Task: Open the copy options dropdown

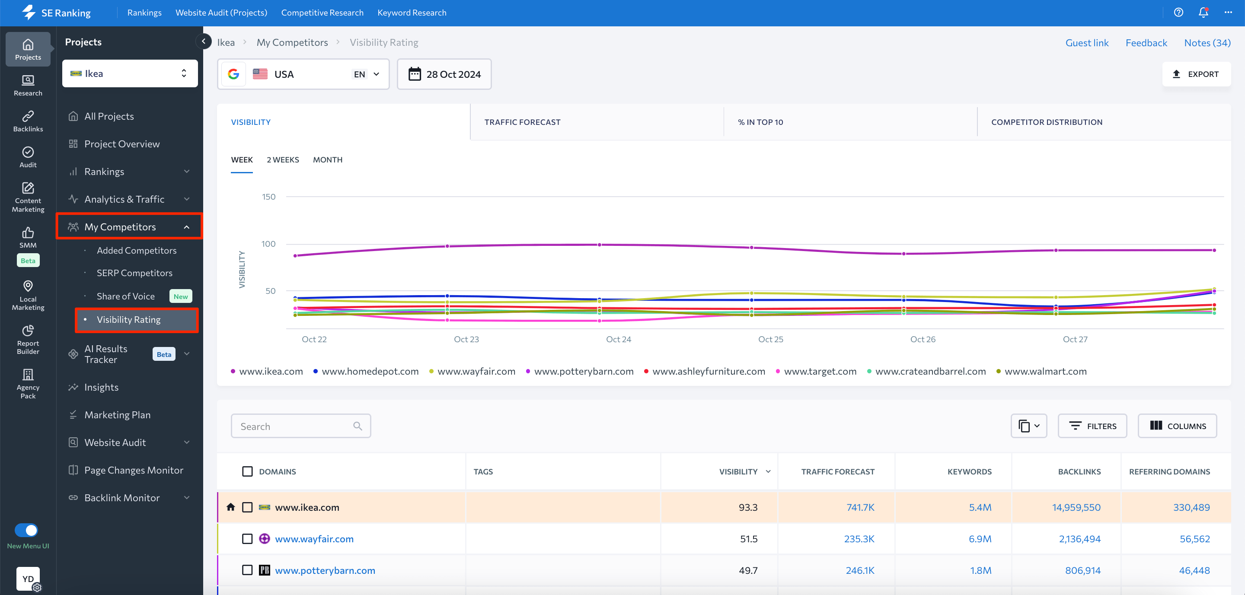Action: coord(1028,426)
